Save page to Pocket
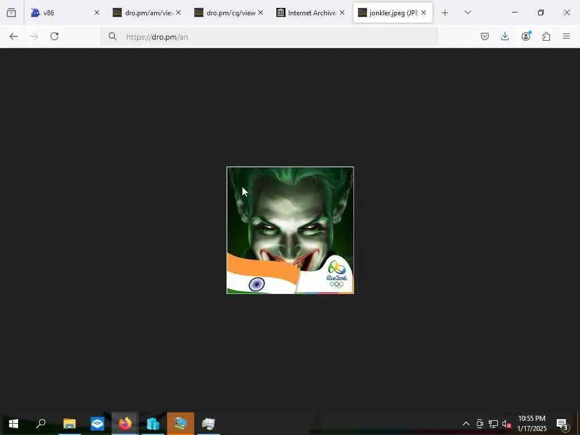The width and height of the screenshot is (580, 435). click(485, 36)
